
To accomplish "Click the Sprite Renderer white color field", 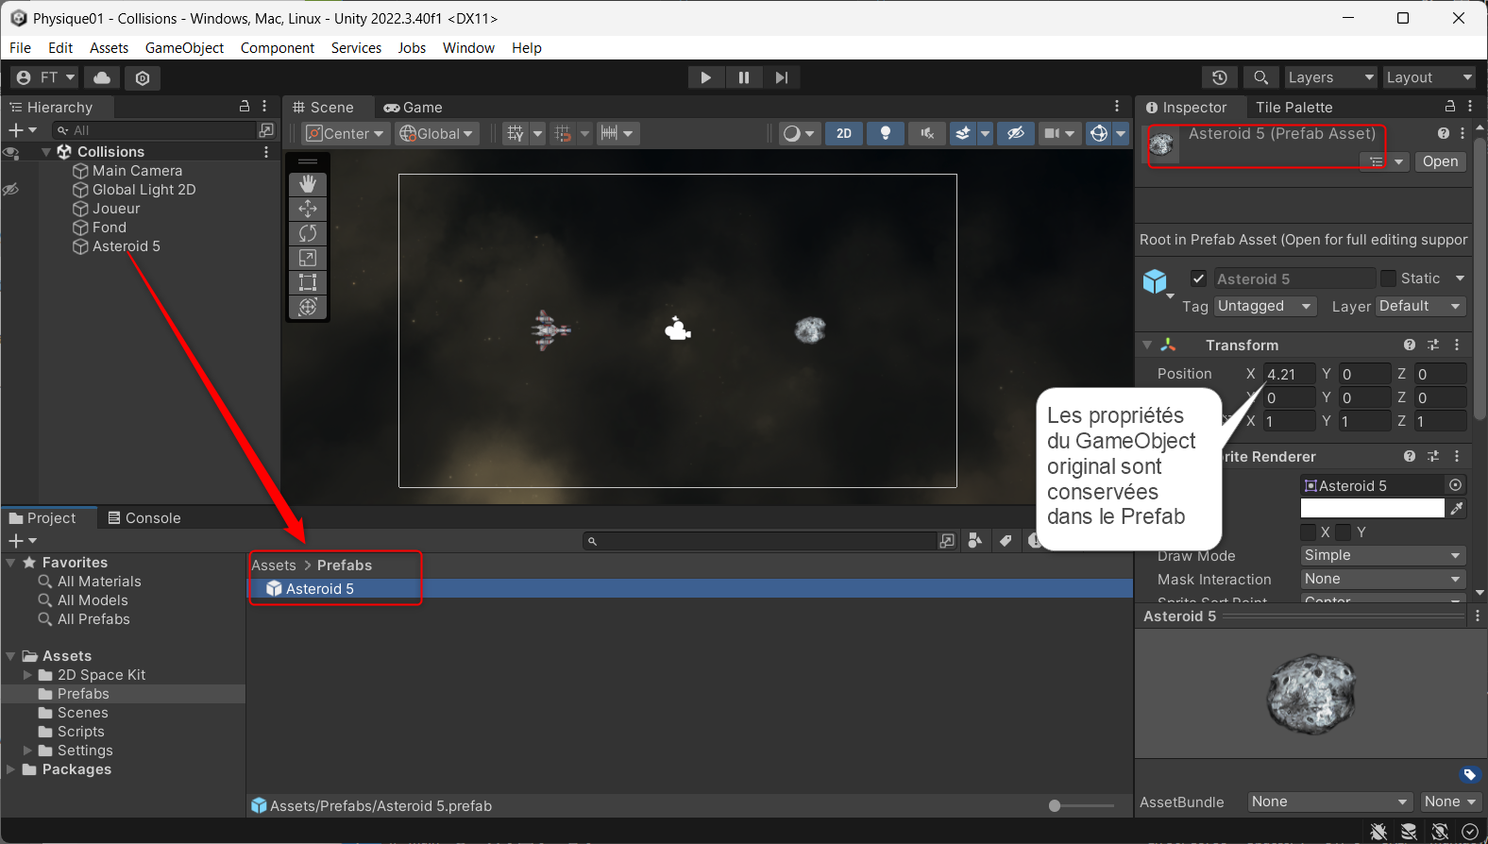I will [x=1372, y=509].
